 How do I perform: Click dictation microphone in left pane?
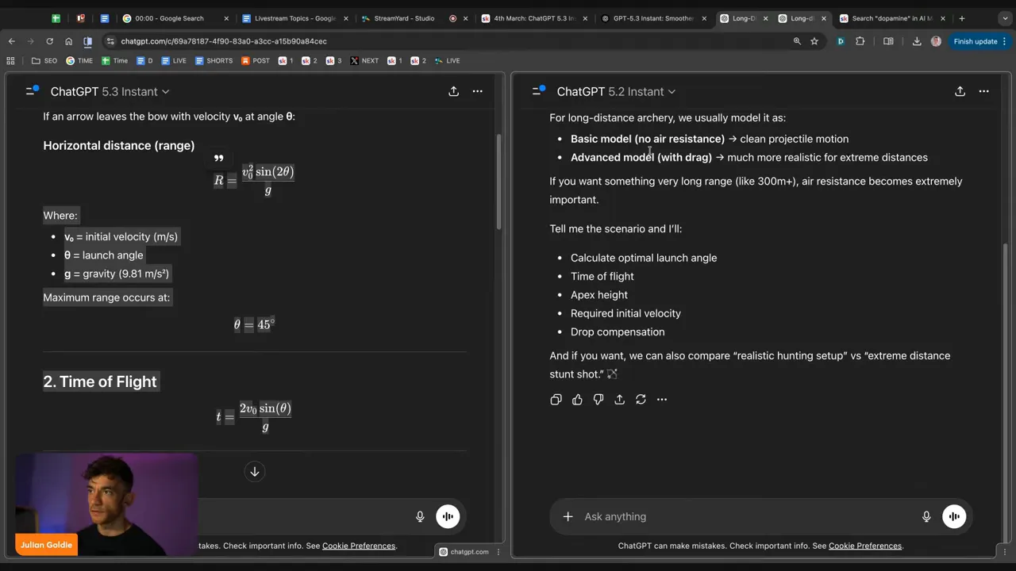click(420, 516)
